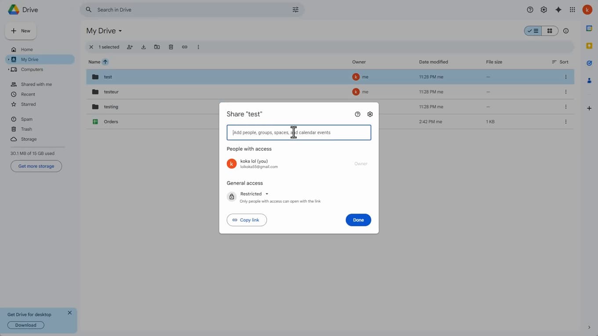Open Trash in sidebar

(x=26, y=129)
